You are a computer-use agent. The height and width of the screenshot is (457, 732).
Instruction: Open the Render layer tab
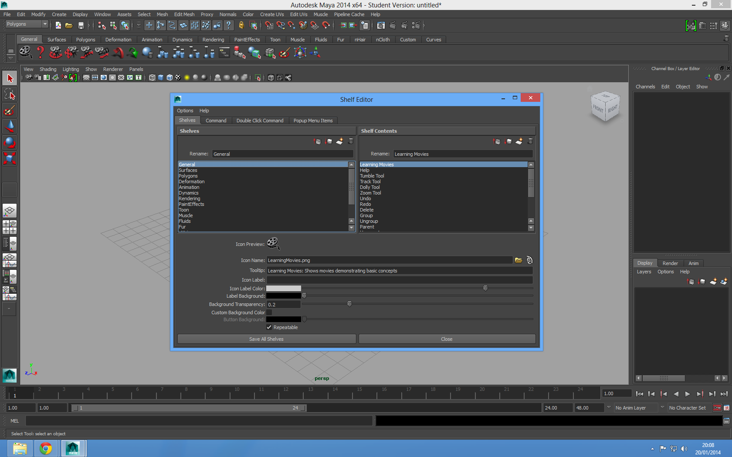pos(670,263)
